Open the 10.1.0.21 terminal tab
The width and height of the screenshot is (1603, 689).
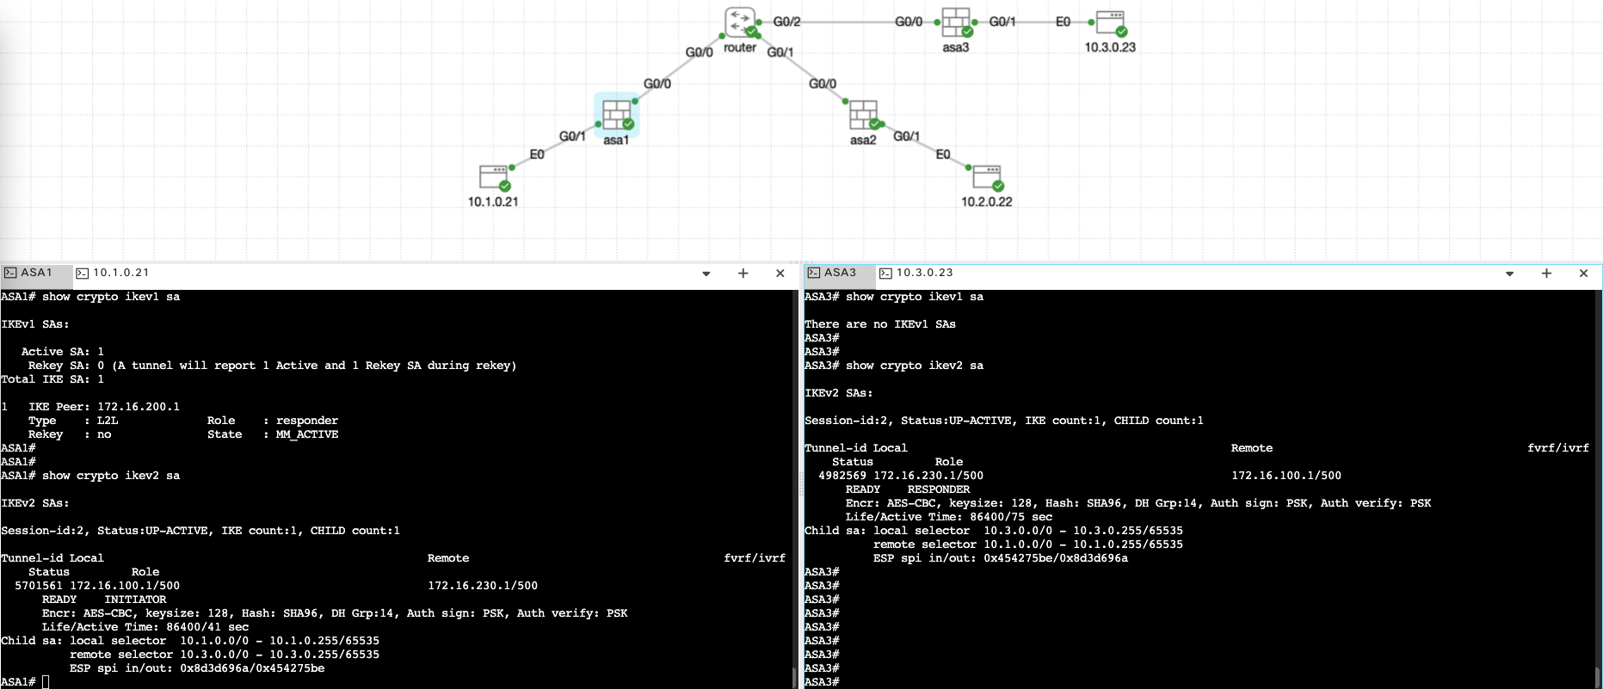click(113, 273)
